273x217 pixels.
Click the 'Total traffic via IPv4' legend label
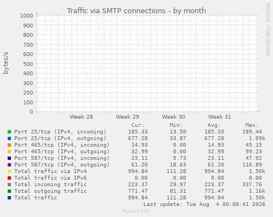pos(51,171)
